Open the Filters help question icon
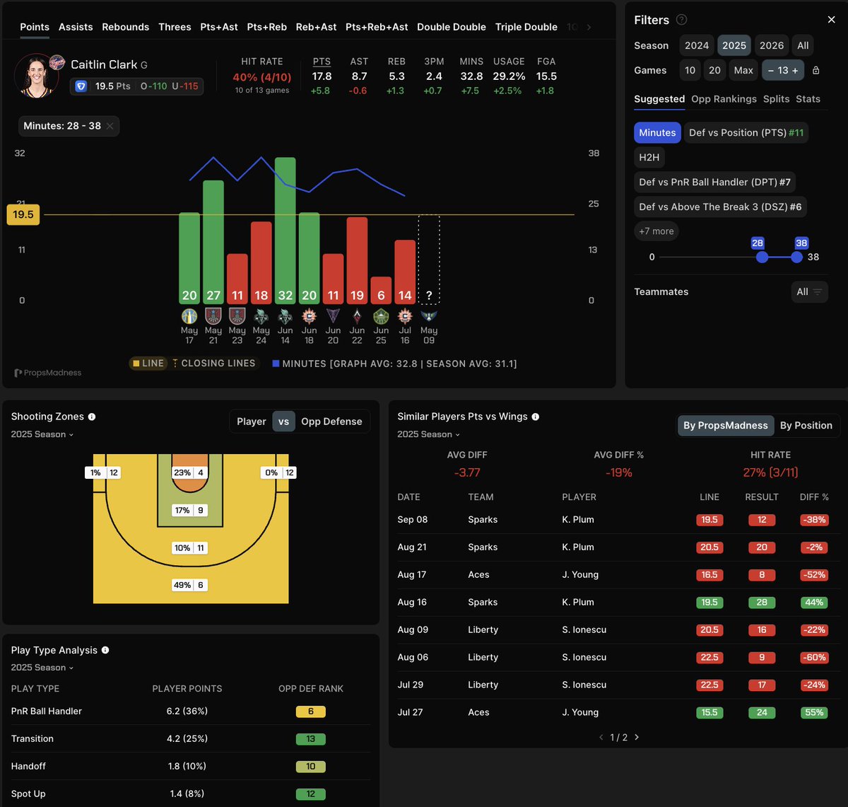848x807 pixels. (681, 20)
